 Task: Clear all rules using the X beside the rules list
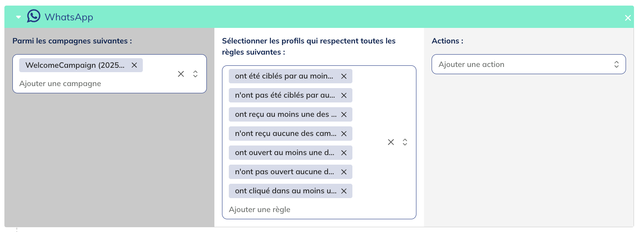coord(391,142)
